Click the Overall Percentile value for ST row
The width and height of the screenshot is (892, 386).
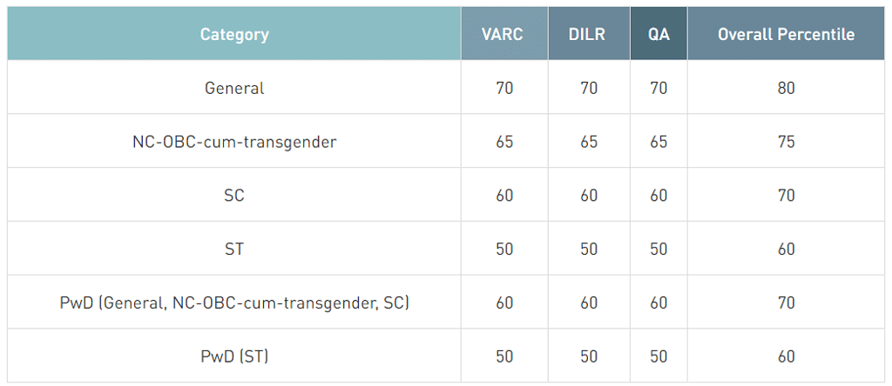pyautogui.click(x=786, y=250)
